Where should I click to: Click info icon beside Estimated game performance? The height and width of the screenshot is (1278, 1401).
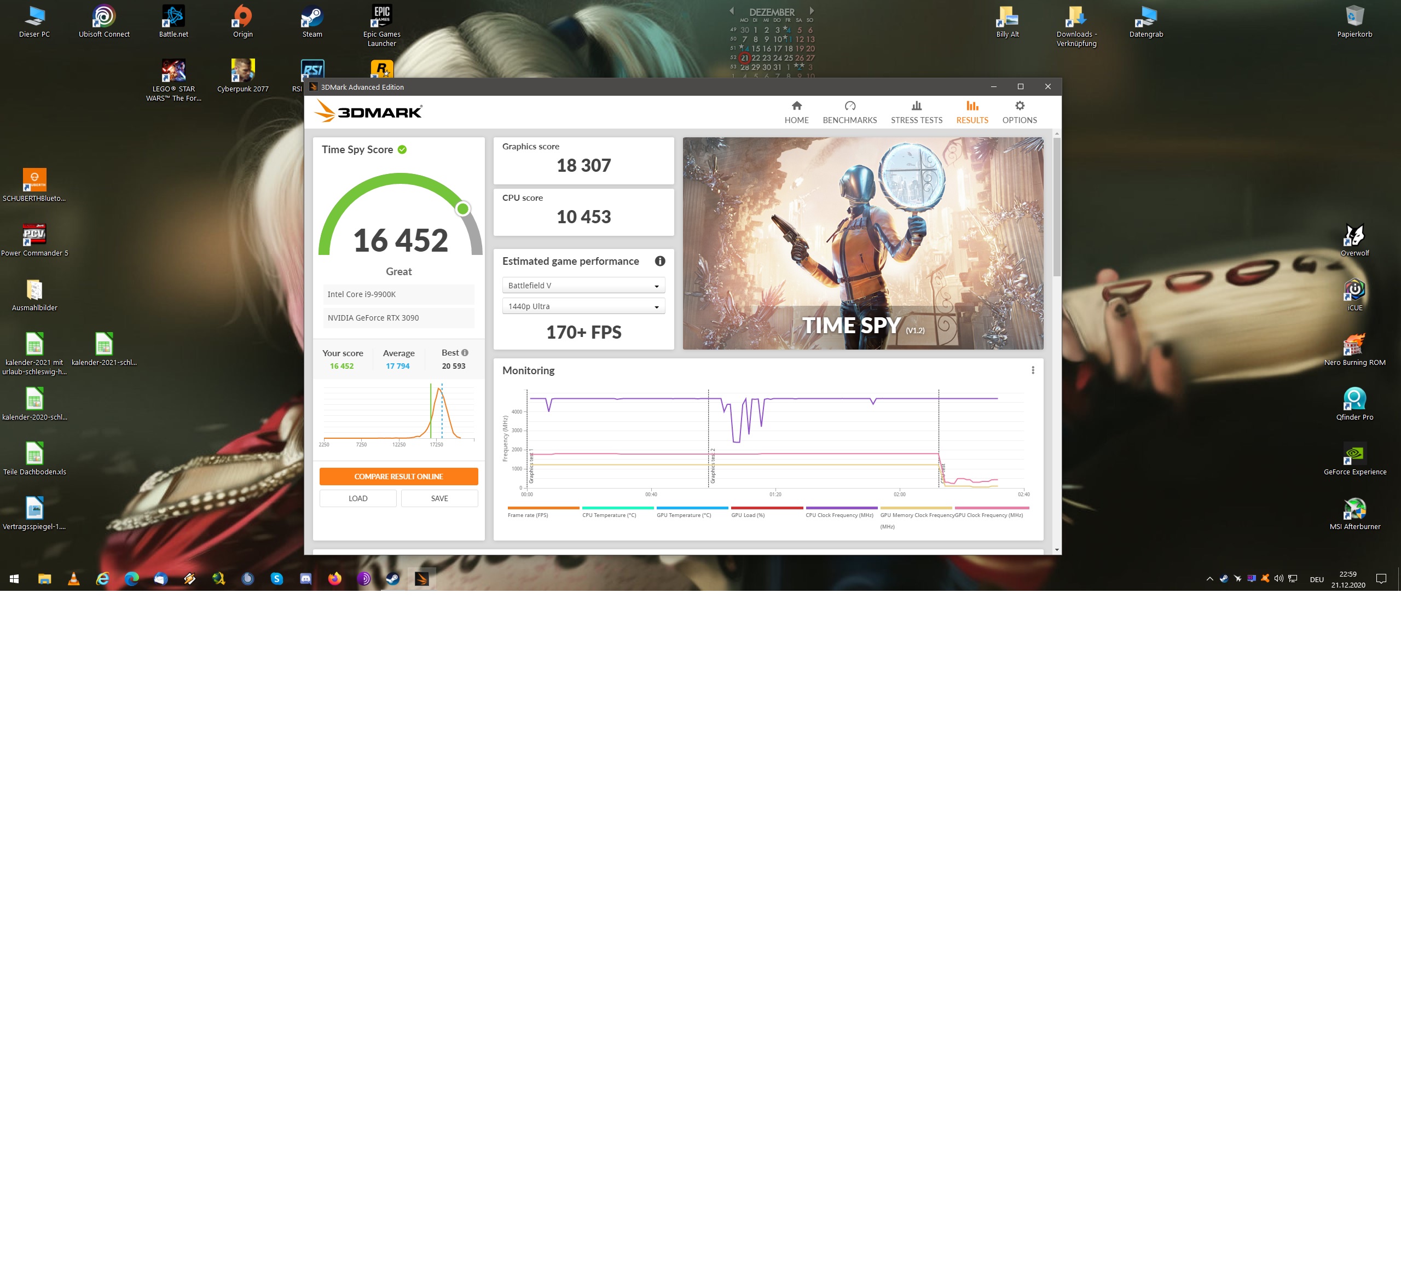click(x=659, y=261)
